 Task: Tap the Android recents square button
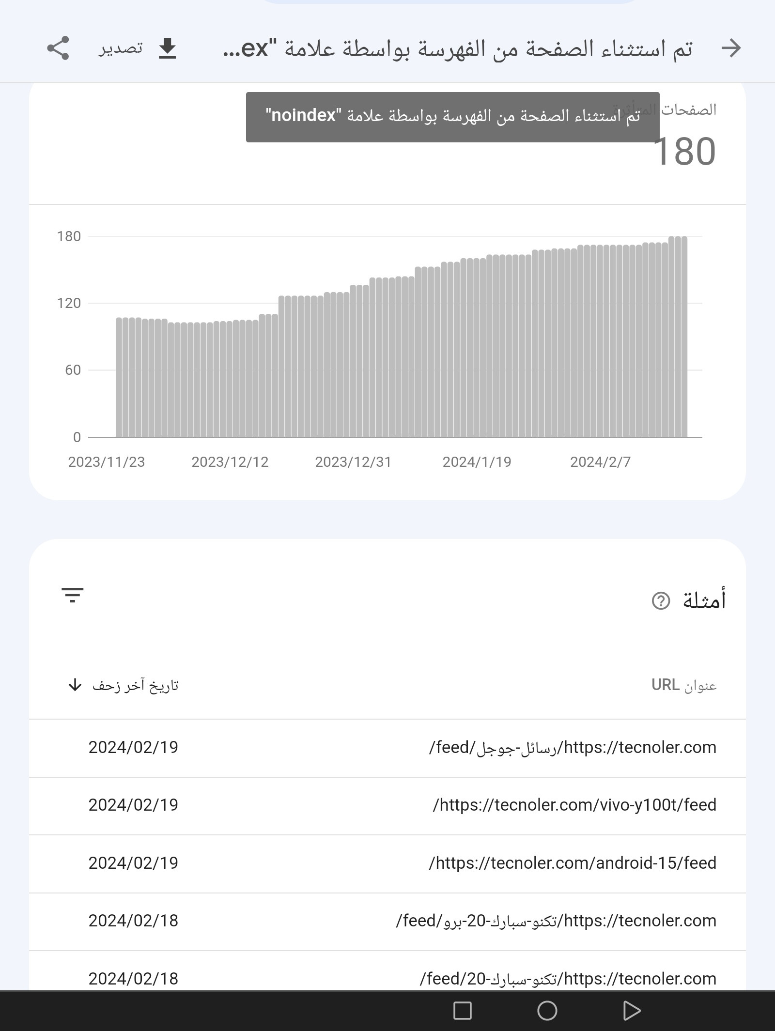pyautogui.click(x=462, y=1011)
